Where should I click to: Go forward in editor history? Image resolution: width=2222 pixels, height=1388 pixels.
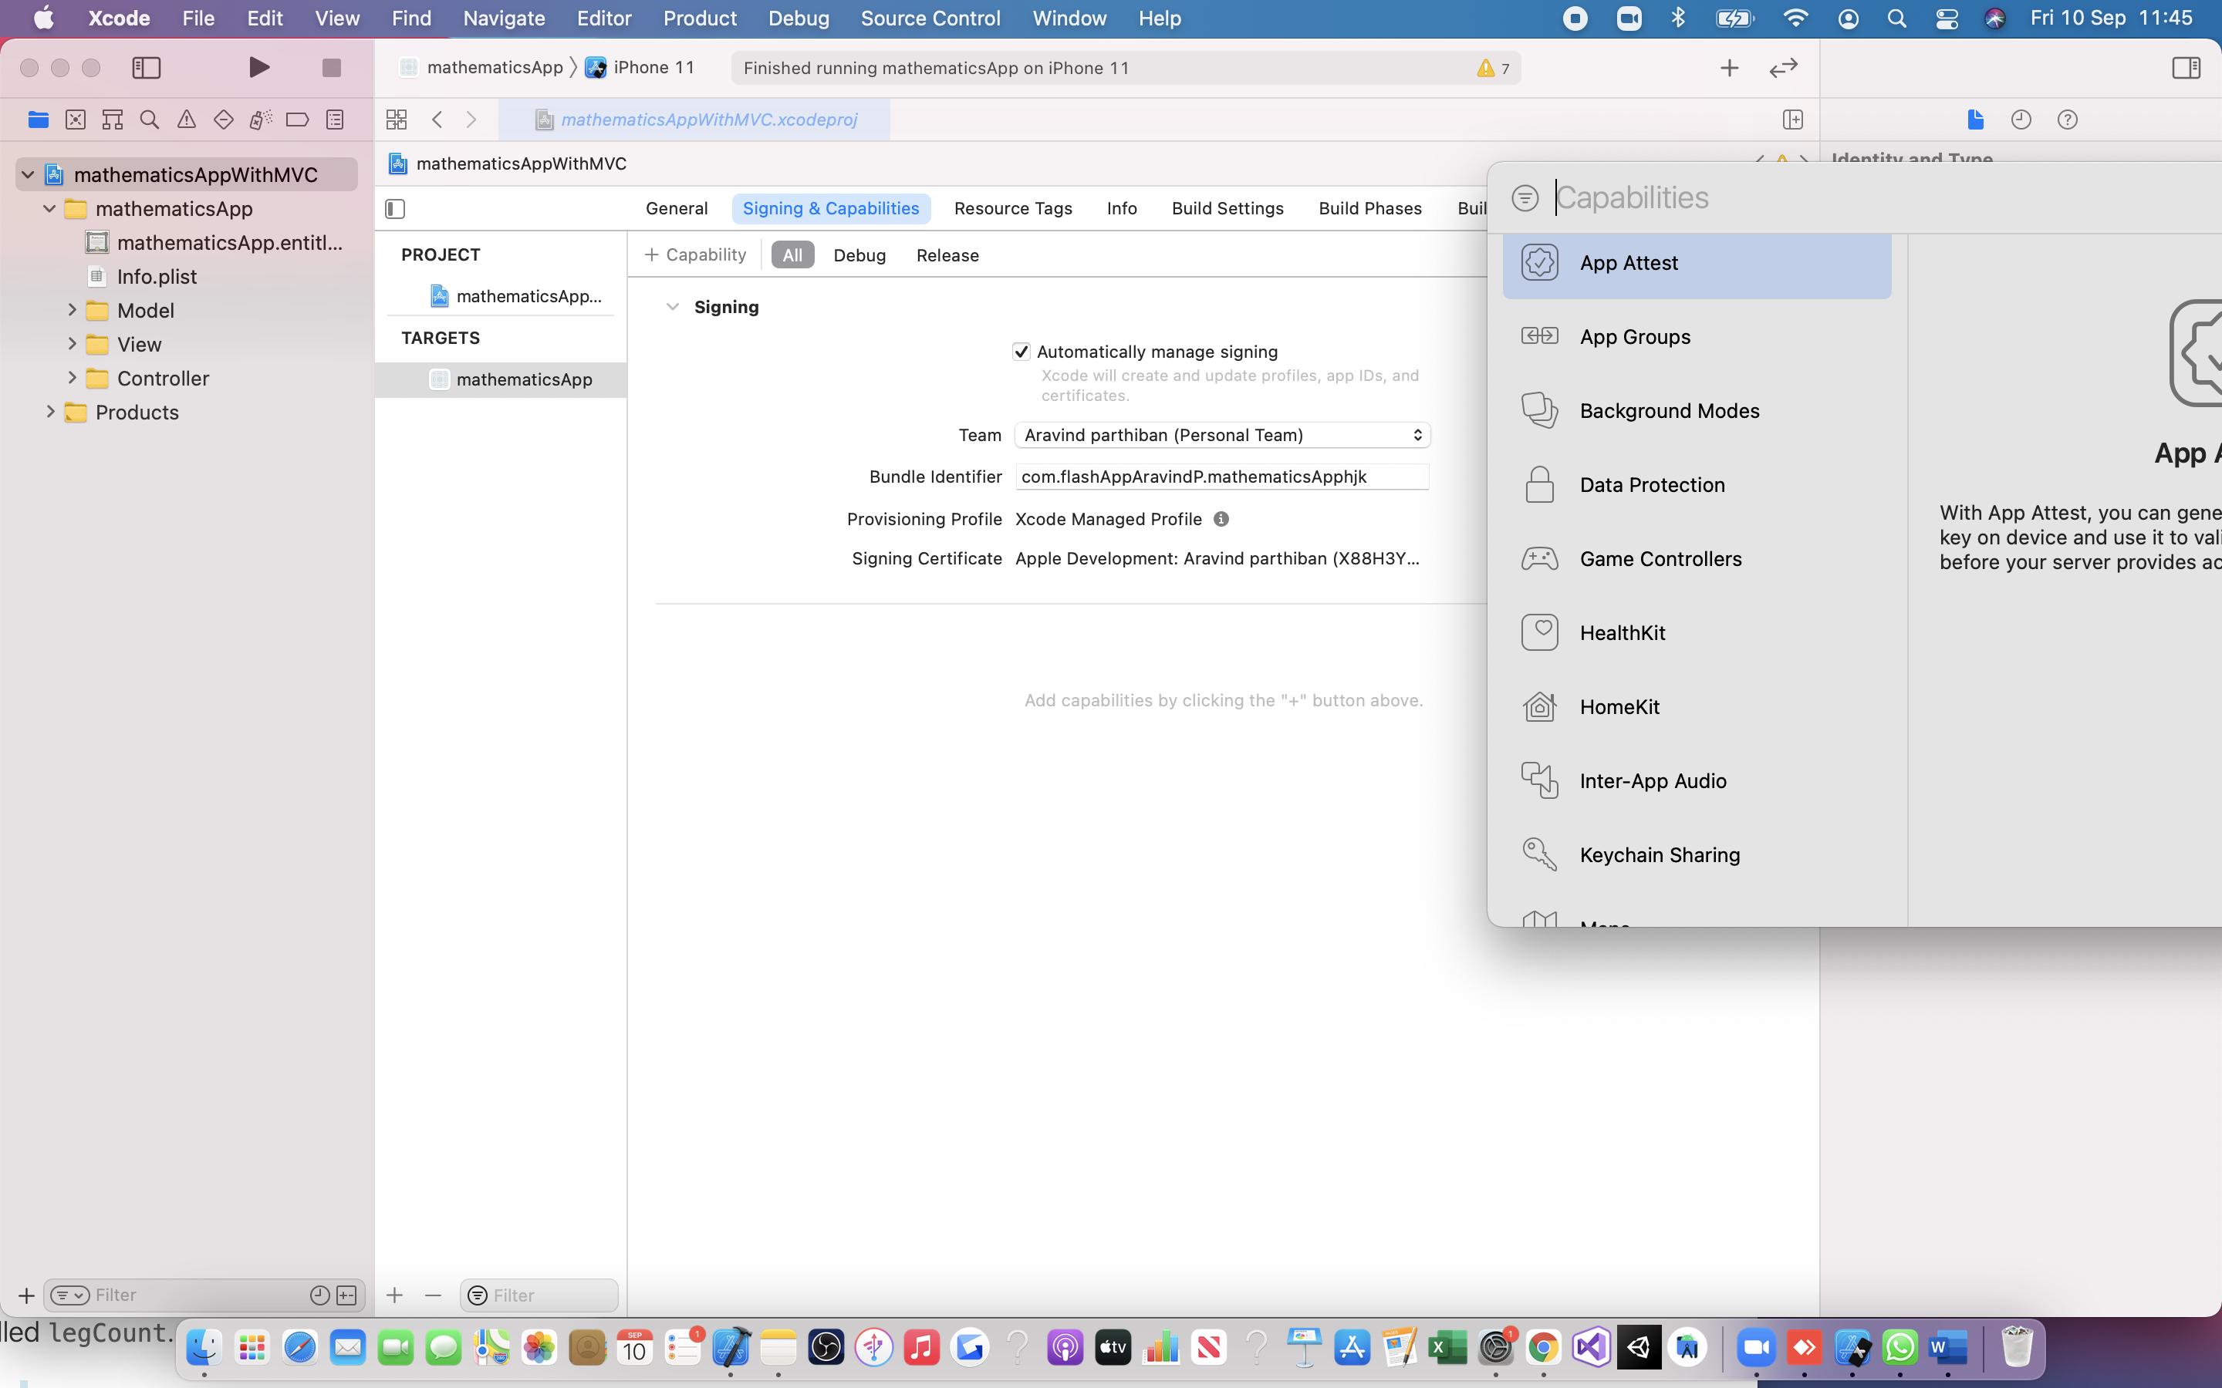(472, 120)
